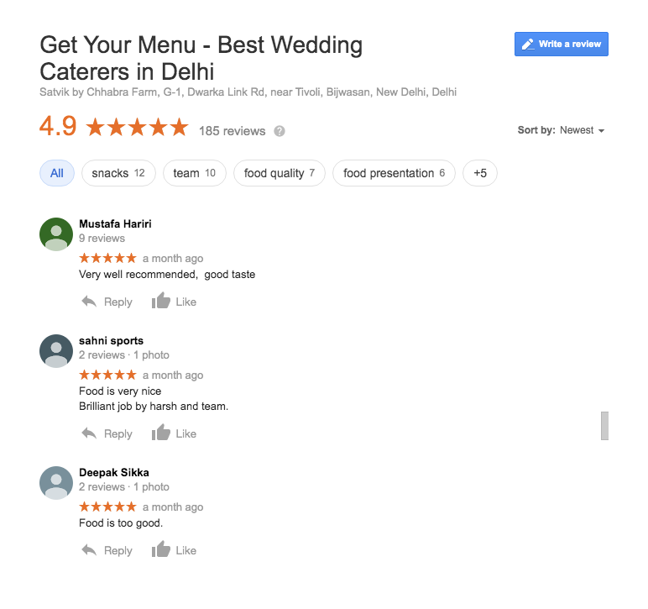This screenshot has width=648, height=609.
Task: Filter reviews by food presentation chip
Action: [395, 173]
